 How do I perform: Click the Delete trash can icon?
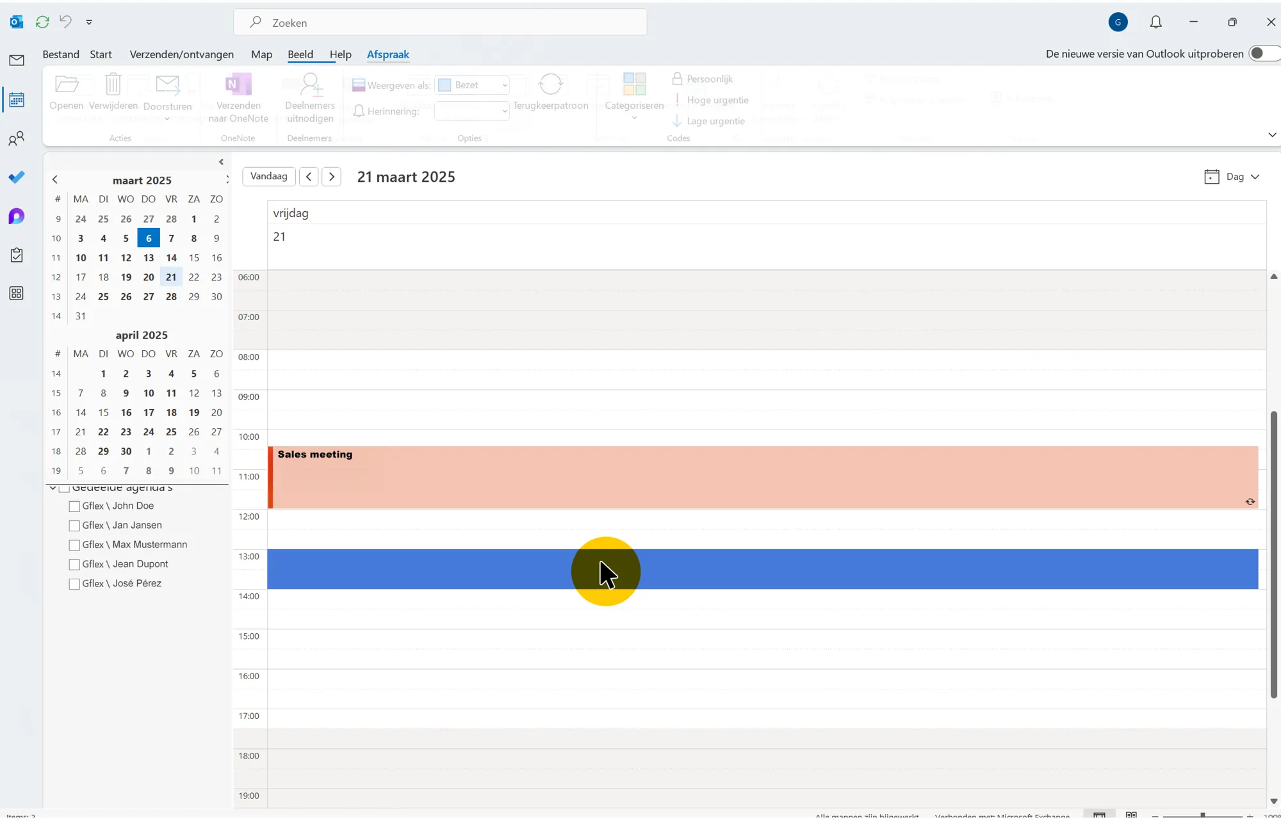pyautogui.click(x=113, y=85)
